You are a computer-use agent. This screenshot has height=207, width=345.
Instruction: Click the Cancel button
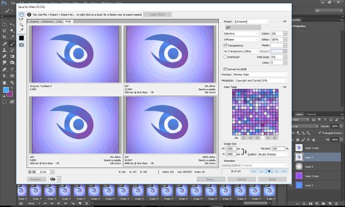241,180
